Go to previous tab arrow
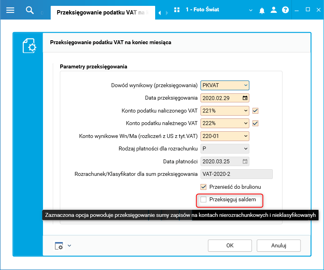This screenshot has height=270, width=324. pos(159,13)
